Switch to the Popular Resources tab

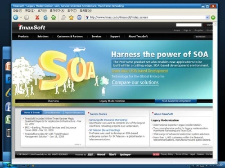[x=74, y=112]
